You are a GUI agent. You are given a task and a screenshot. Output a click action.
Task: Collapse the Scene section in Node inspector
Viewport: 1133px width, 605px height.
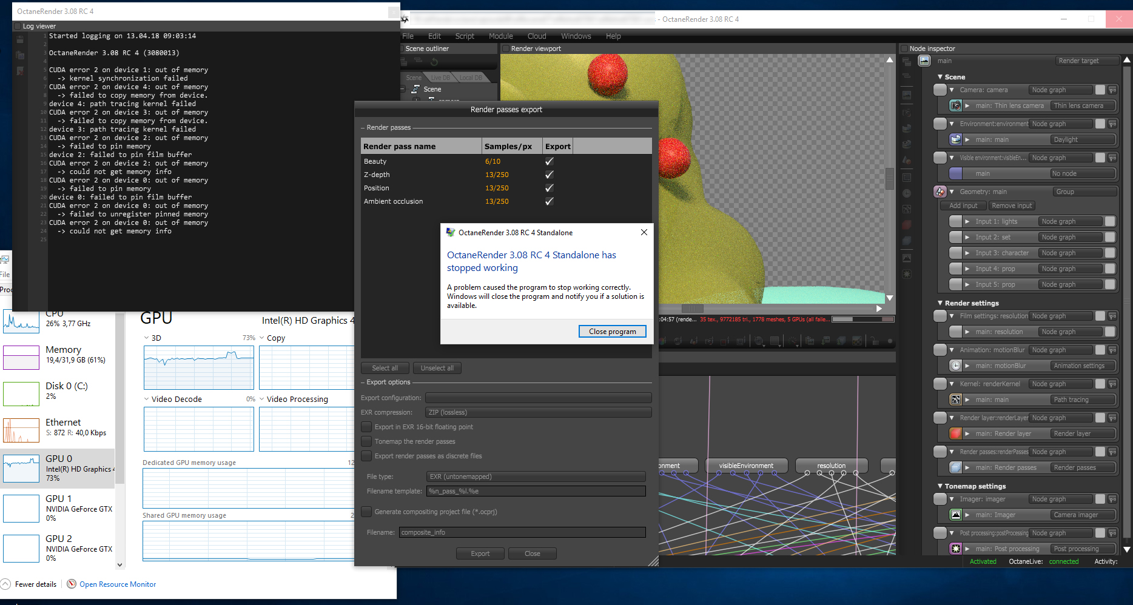pos(940,77)
